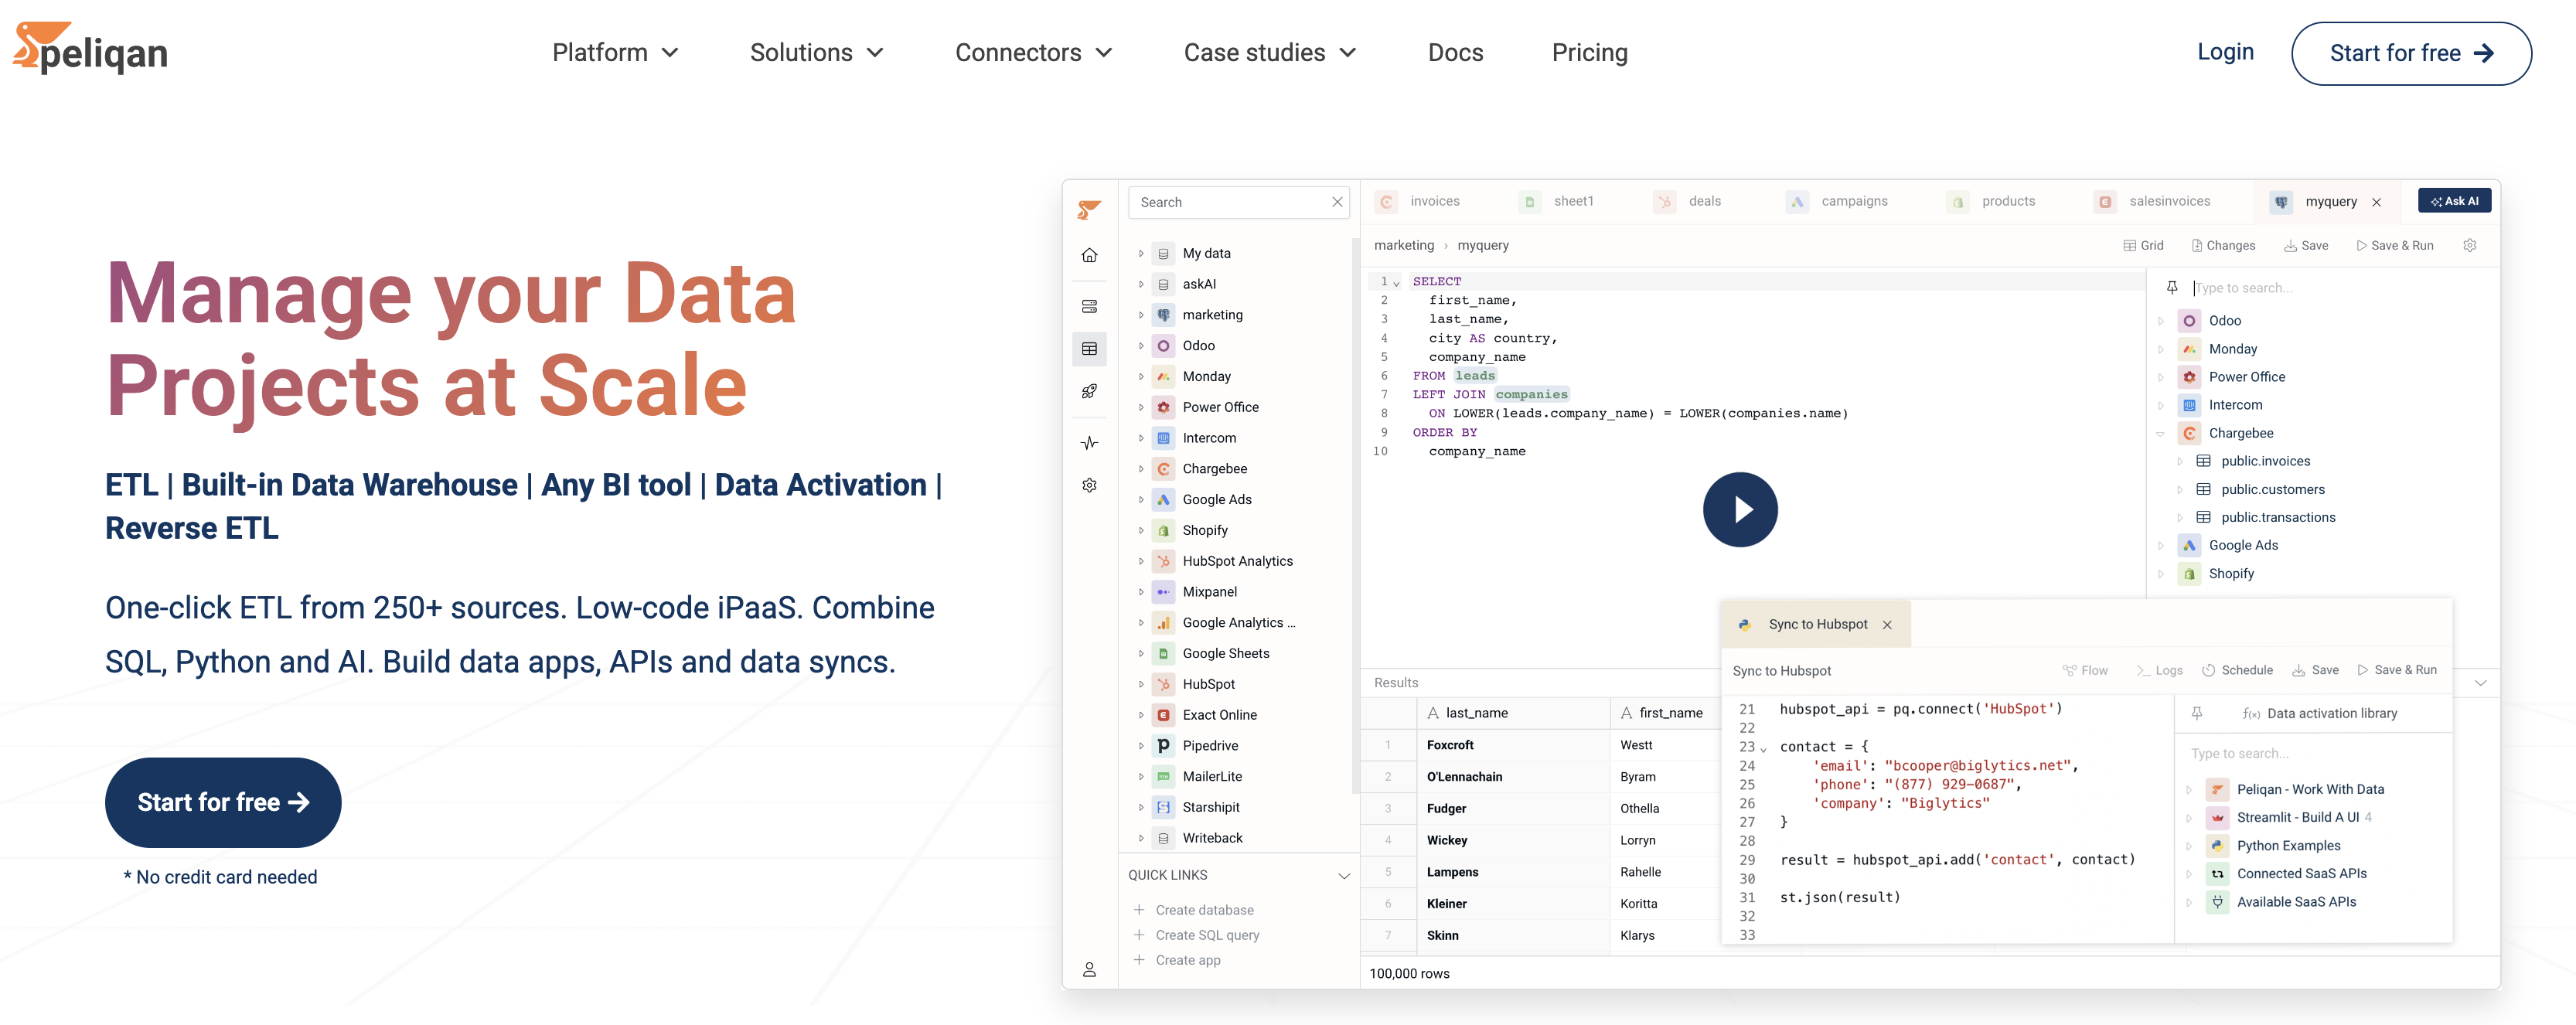Viewport: 2576px width, 1025px height.
Task: Click the Schedule button
Action: point(2237,670)
